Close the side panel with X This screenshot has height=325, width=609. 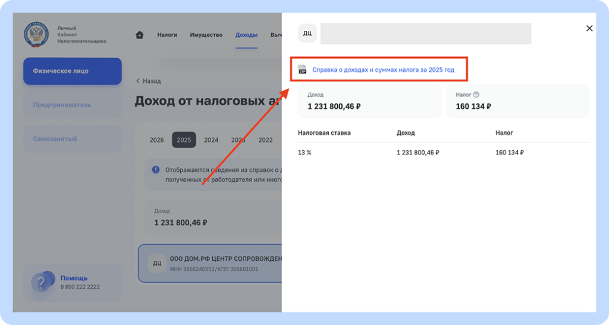(589, 29)
